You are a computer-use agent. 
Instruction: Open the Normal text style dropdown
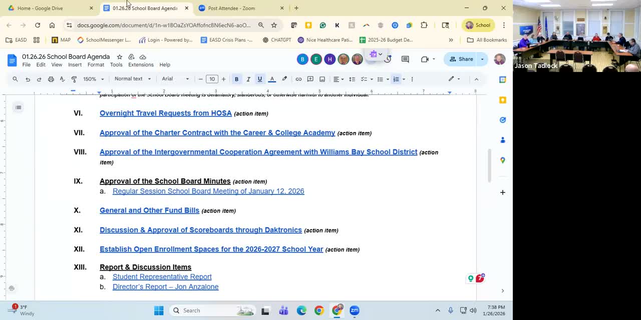tap(132, 79)
